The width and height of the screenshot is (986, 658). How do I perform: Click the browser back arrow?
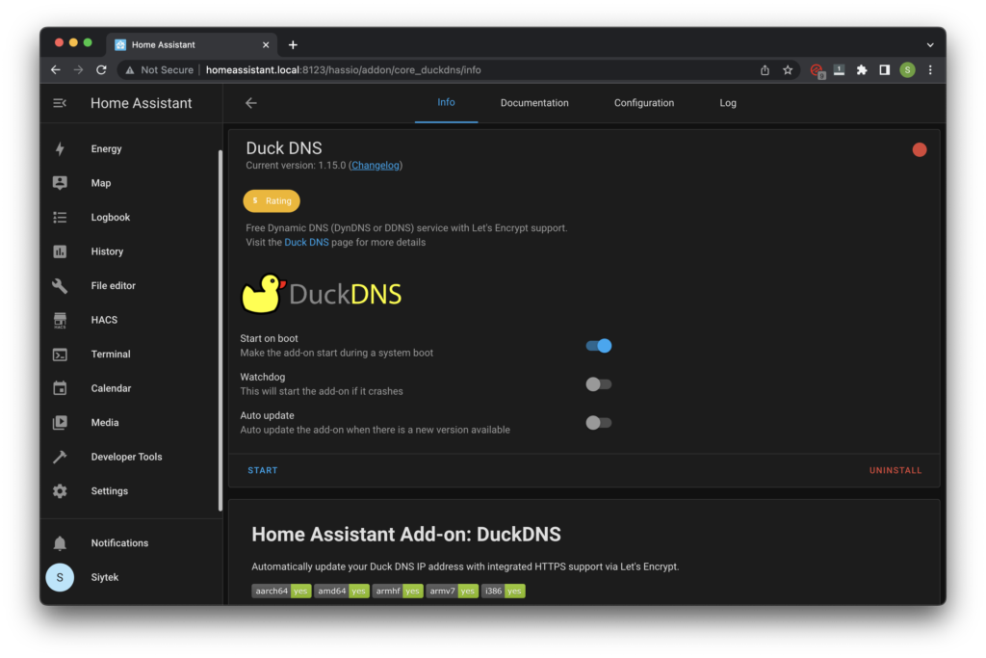click(55, 69)
